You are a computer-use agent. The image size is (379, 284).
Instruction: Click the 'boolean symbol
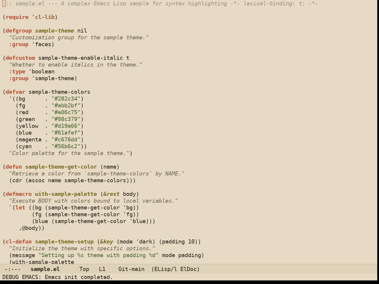41,72
